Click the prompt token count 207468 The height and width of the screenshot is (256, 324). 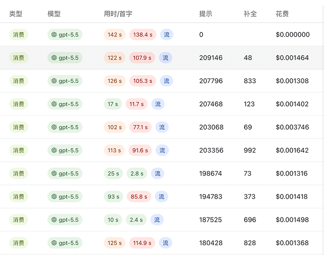click(211, 104)
